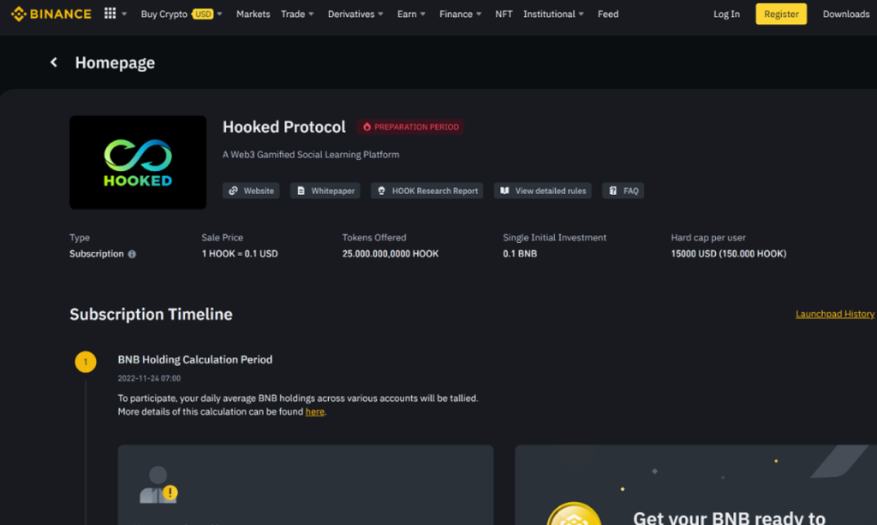
Task: Click the Binance logo
Action: coord(51,14)
